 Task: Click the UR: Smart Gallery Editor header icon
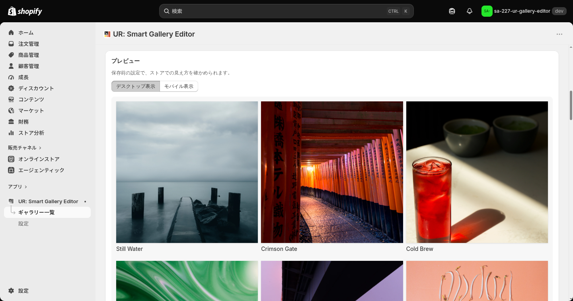click(x=107, y=34)
